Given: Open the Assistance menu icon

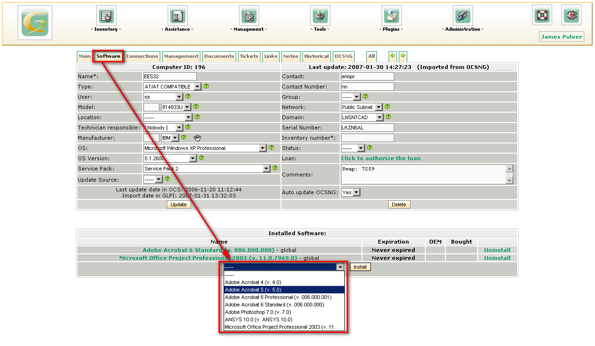Looking at the screenshot, I should coord(178,15).
